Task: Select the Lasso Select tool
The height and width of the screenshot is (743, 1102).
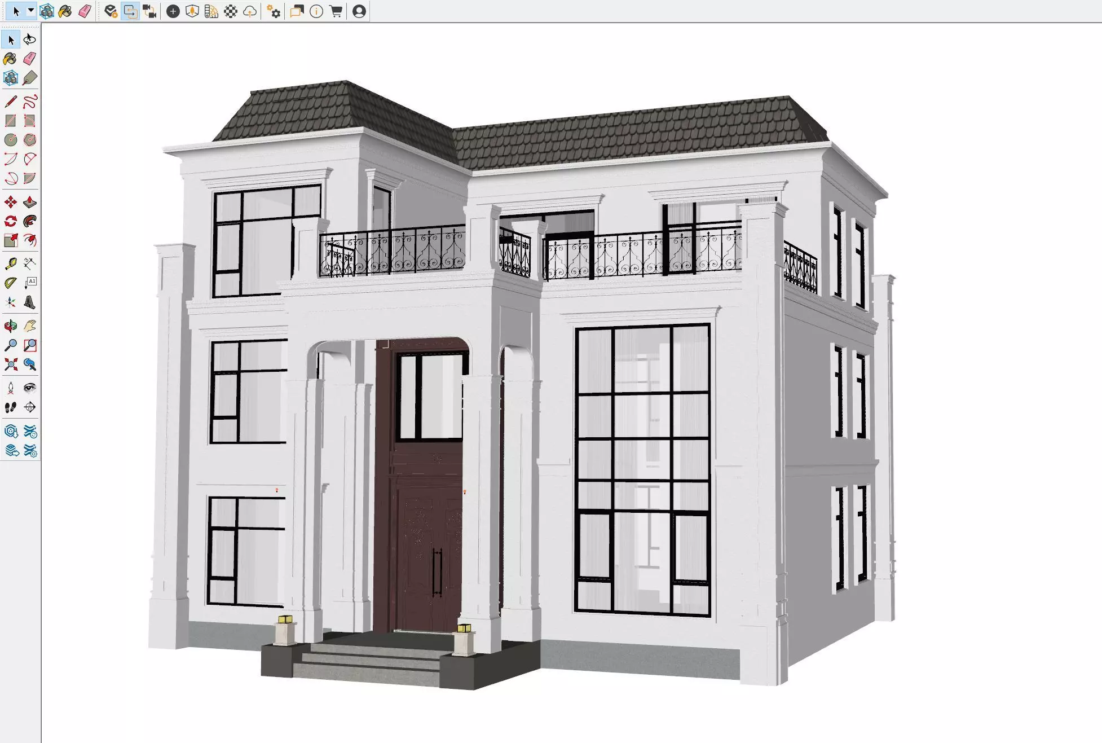Action: point(30,39)
